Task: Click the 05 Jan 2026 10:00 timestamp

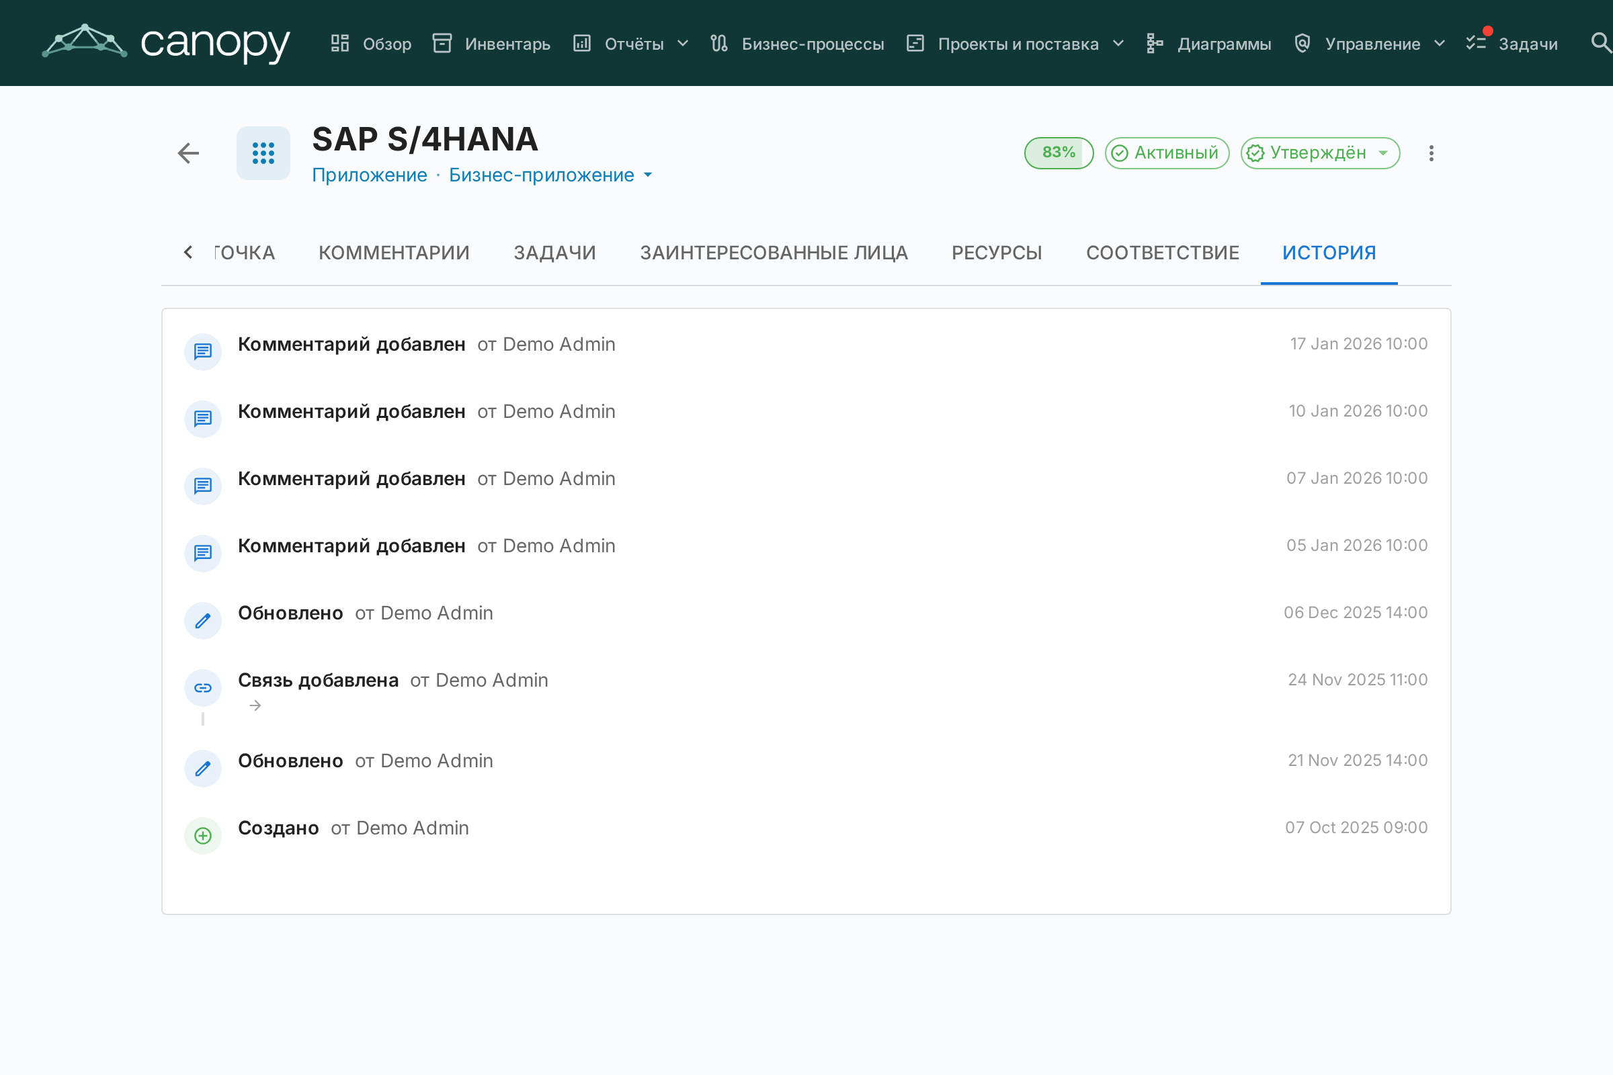Action: pos(1357,546)
